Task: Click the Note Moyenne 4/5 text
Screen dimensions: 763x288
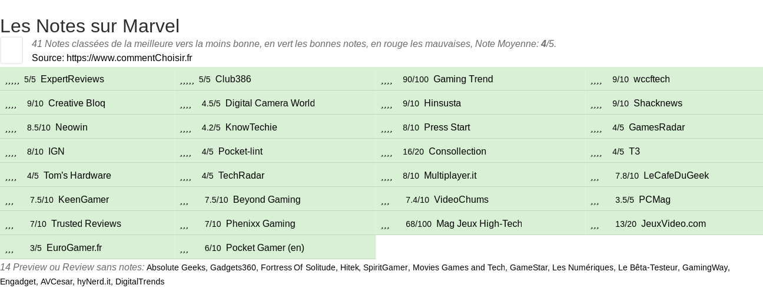Action: 516,43
